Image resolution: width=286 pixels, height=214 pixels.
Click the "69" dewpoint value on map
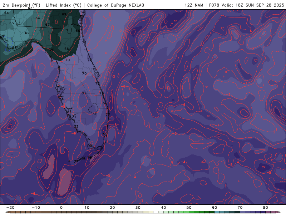pyautogui.click(x=64, y=14)
